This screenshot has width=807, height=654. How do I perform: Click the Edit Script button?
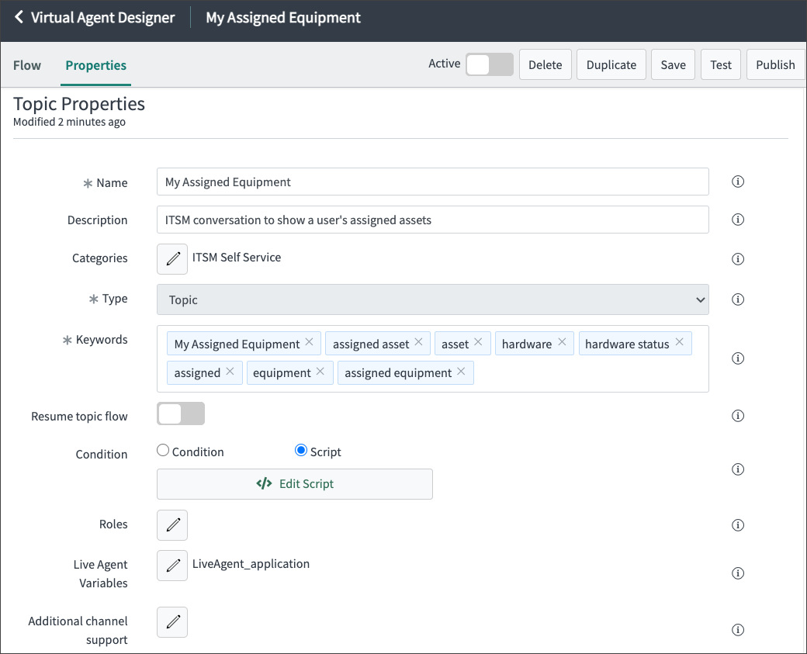pyautogui.click(x=294, y=483)
